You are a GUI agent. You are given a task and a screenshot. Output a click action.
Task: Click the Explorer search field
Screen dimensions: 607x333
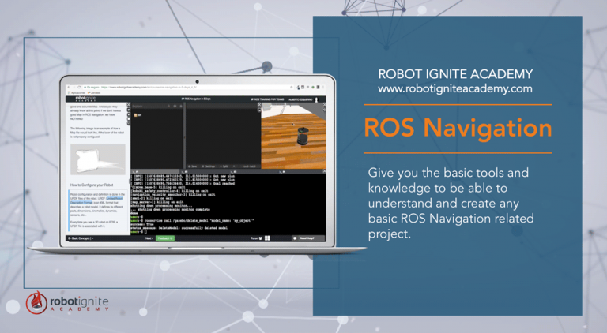point(149,107)
